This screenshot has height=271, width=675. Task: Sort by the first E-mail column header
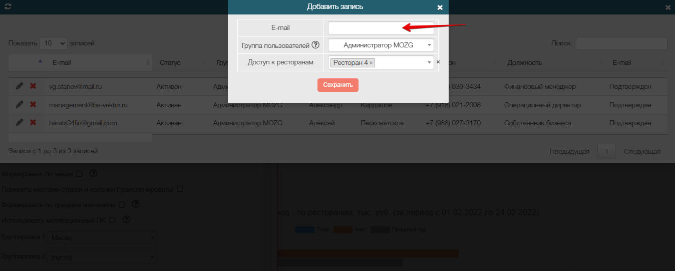(x=98, y=63)
